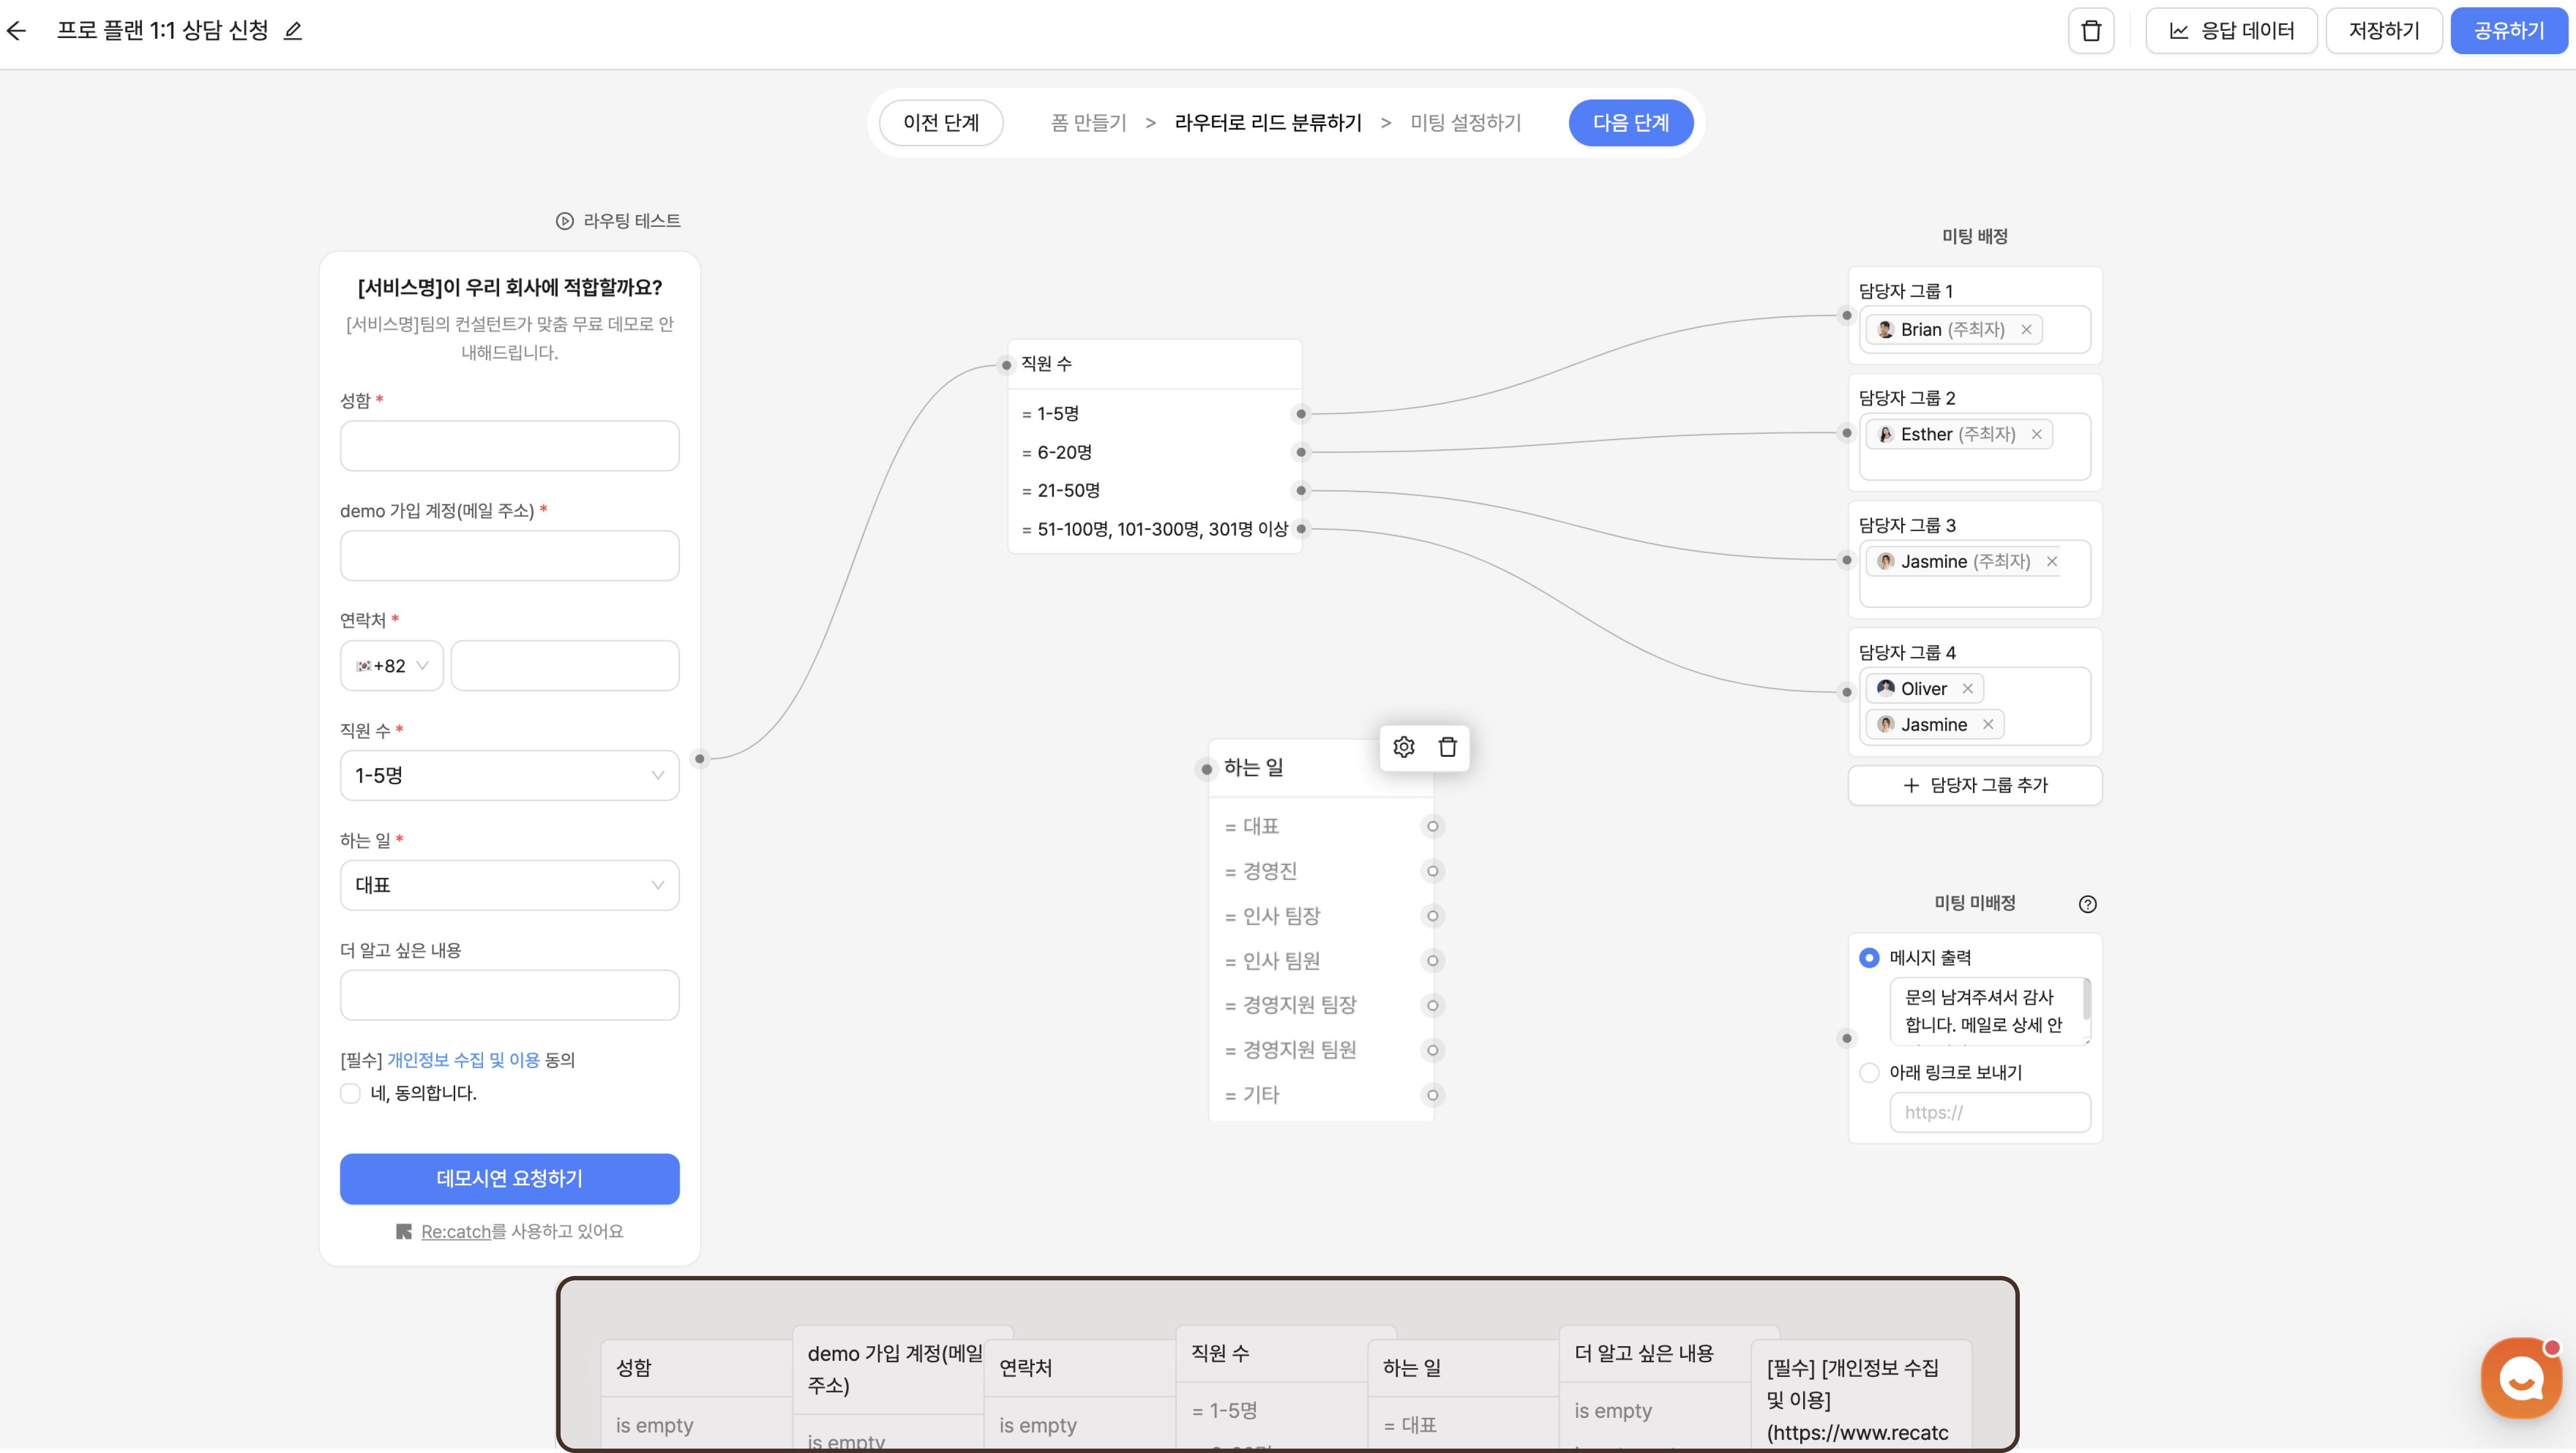
Task: Click the 다음 단계 button
Action: [1630, 123]
